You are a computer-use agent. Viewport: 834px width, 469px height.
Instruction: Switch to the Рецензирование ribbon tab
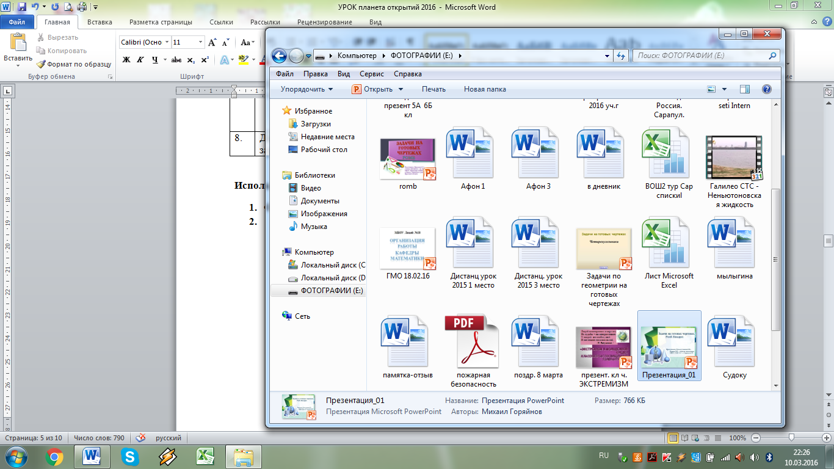(x=324, y=22)
